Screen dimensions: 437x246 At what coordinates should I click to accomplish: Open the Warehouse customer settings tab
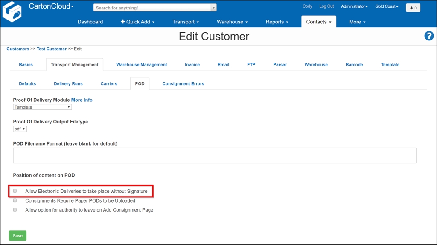pos(316,65)
